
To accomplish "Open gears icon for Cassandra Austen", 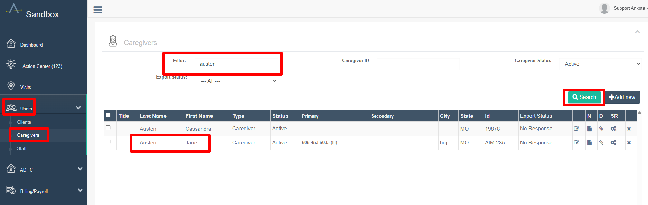I will pos(613,129).
